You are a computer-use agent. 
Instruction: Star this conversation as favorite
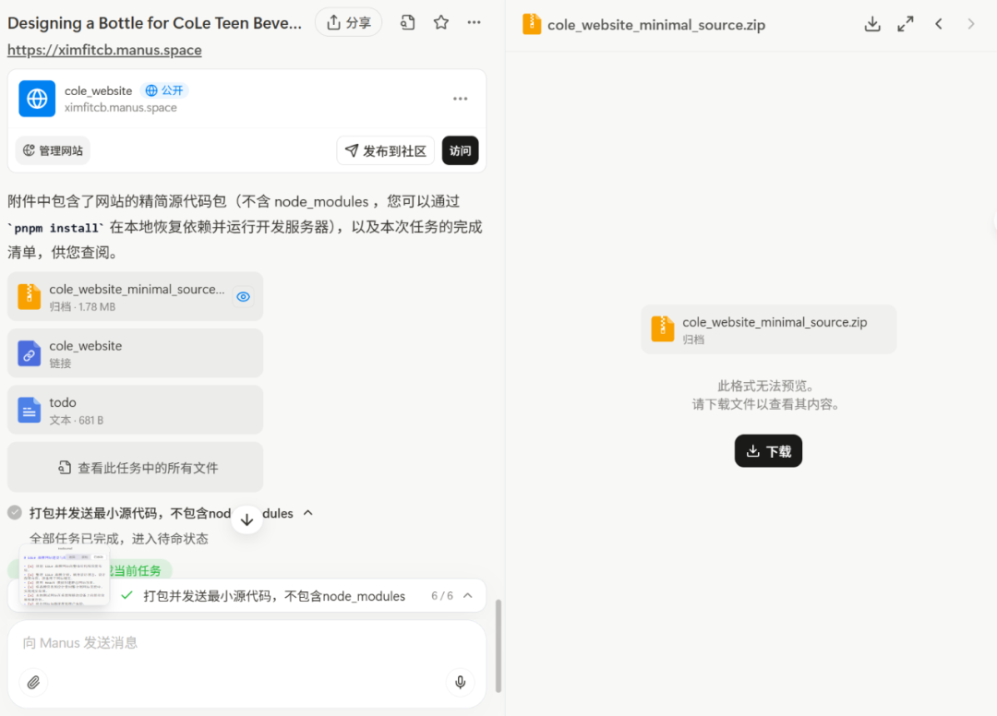click(x=441, y=23)
